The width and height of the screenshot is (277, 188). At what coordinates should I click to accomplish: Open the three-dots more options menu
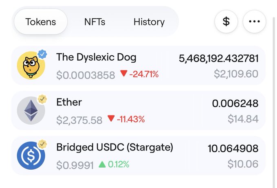[254, 22]
